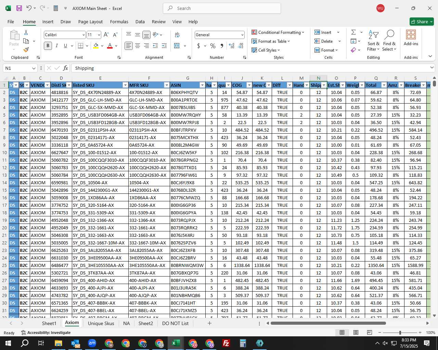Switch to the Data ribbon tab

point(140,22)
